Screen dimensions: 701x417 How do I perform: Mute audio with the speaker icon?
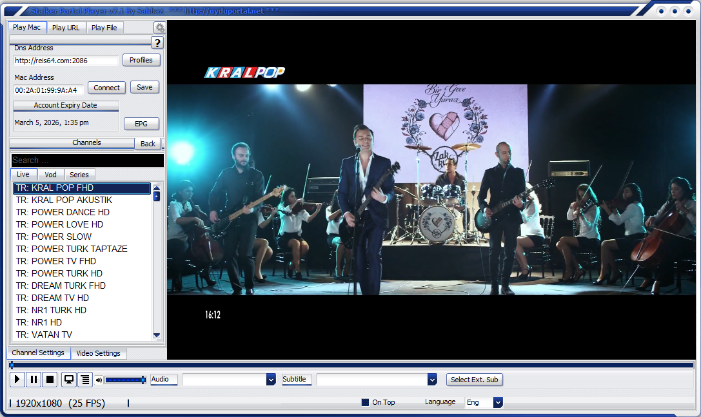point(99,380)
